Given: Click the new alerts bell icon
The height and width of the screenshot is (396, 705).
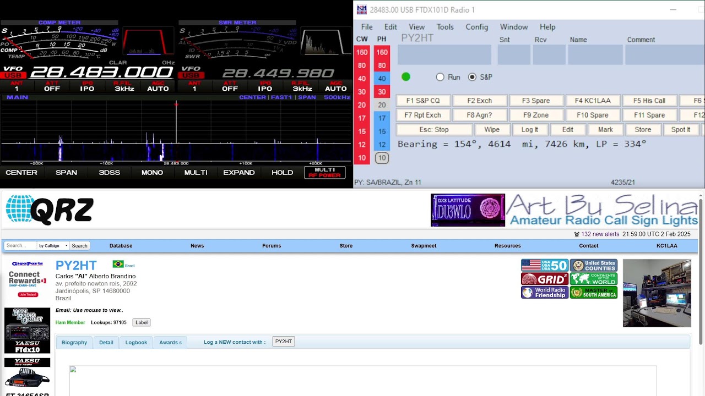Looking at the screenshot, I should [x=577, y=234].
